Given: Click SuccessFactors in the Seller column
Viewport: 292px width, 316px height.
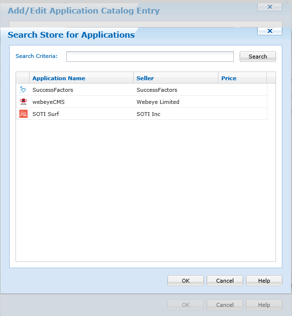Looking at the screenshot, I should point(157,90).
